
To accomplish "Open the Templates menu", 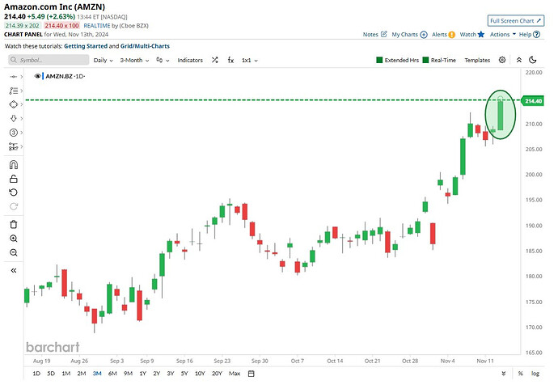I will 477,60.
